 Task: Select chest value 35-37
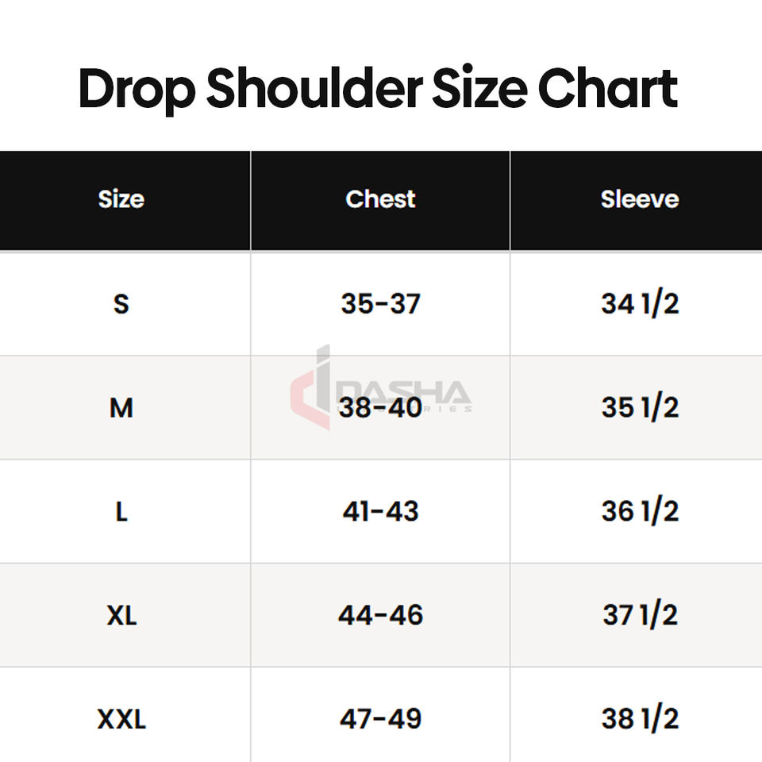point(380,304)
